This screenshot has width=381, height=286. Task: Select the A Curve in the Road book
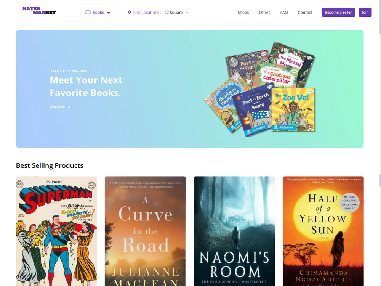[x=145, y=231]
